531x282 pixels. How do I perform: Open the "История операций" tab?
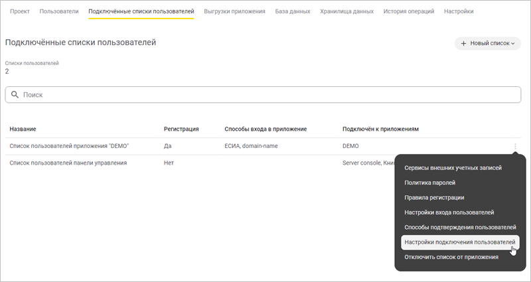409,11
